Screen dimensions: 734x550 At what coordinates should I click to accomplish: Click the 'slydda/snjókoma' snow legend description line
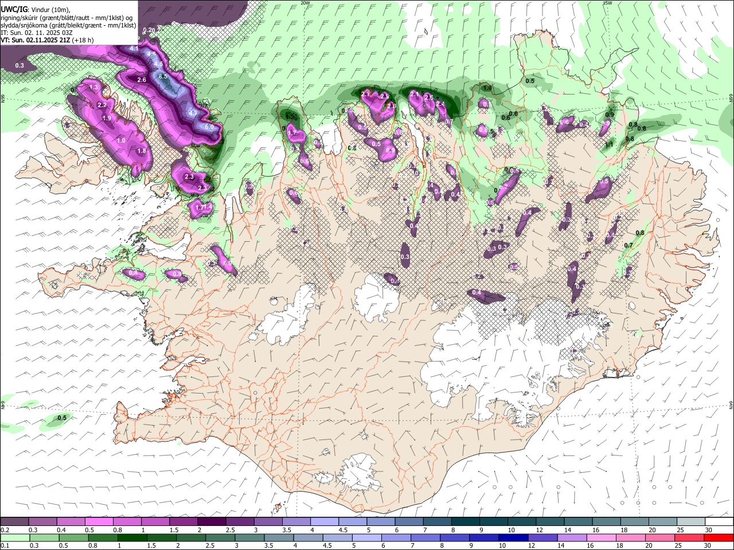68,25
